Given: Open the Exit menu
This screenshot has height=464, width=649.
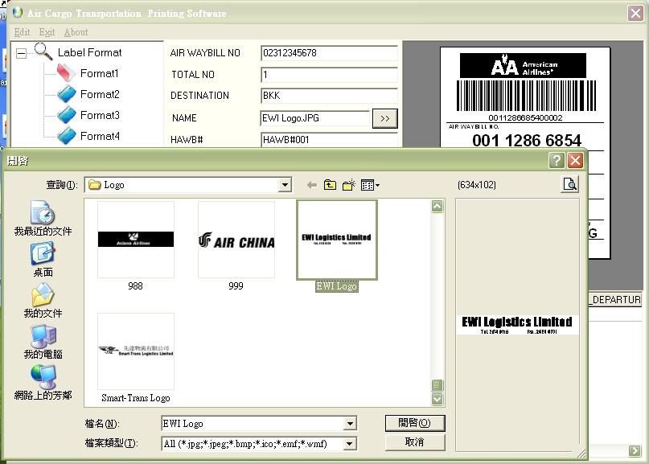Looking at the screenshot, I should 47,32.
